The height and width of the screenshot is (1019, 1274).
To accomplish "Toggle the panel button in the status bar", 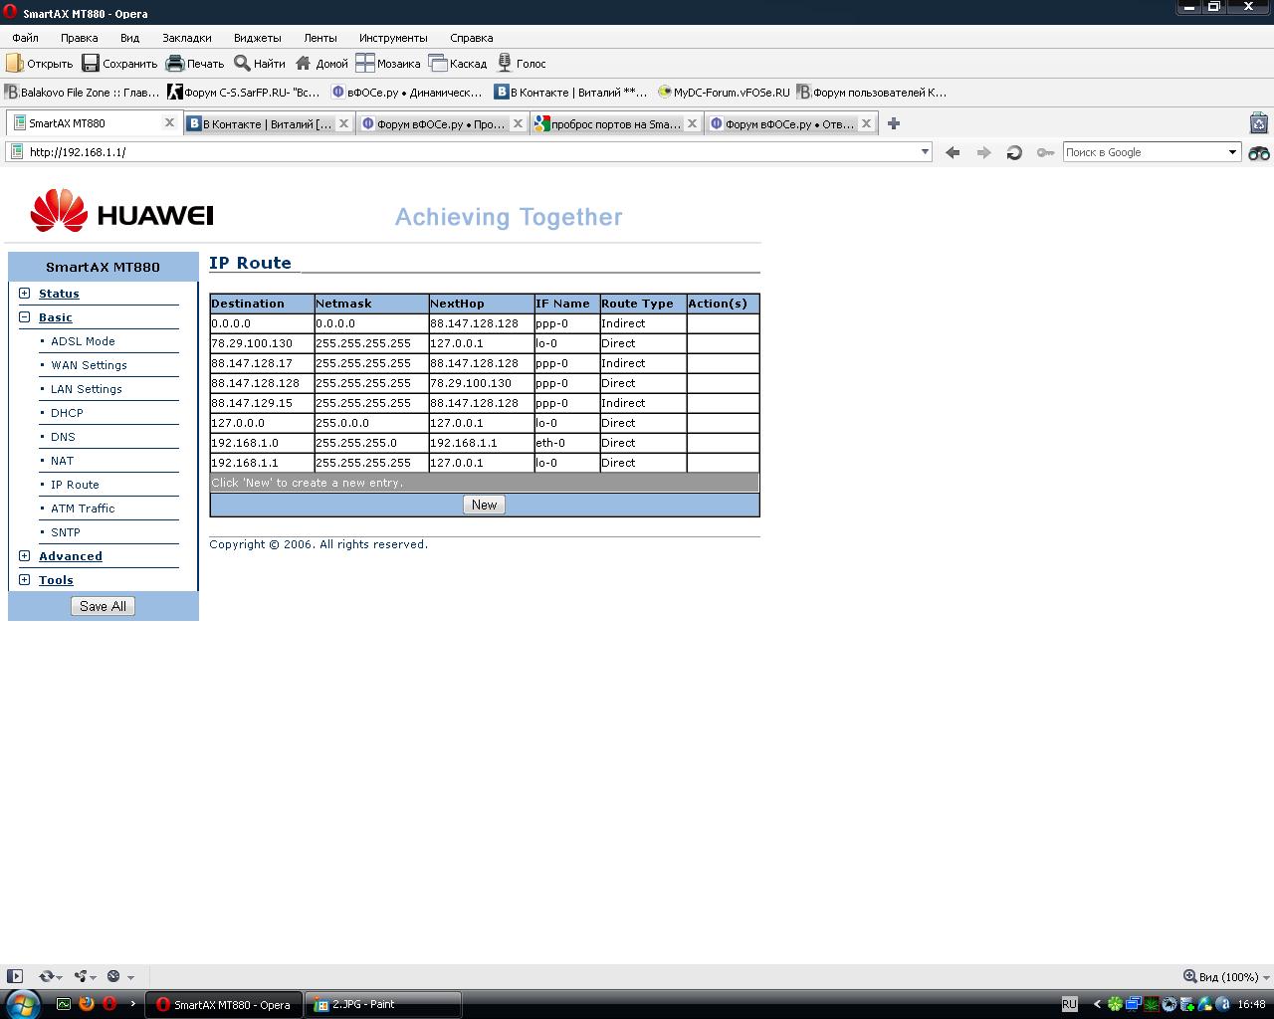I will coord(15,976).
